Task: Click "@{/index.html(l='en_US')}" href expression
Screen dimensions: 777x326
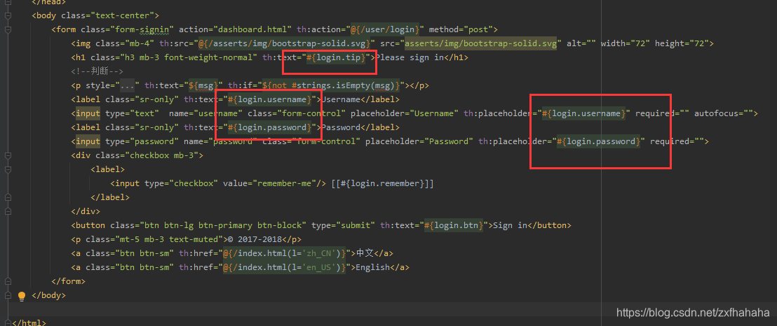Action: 285,268
